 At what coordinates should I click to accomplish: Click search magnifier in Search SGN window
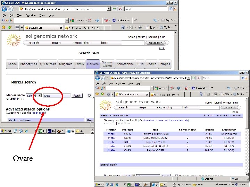coord(171,9)
